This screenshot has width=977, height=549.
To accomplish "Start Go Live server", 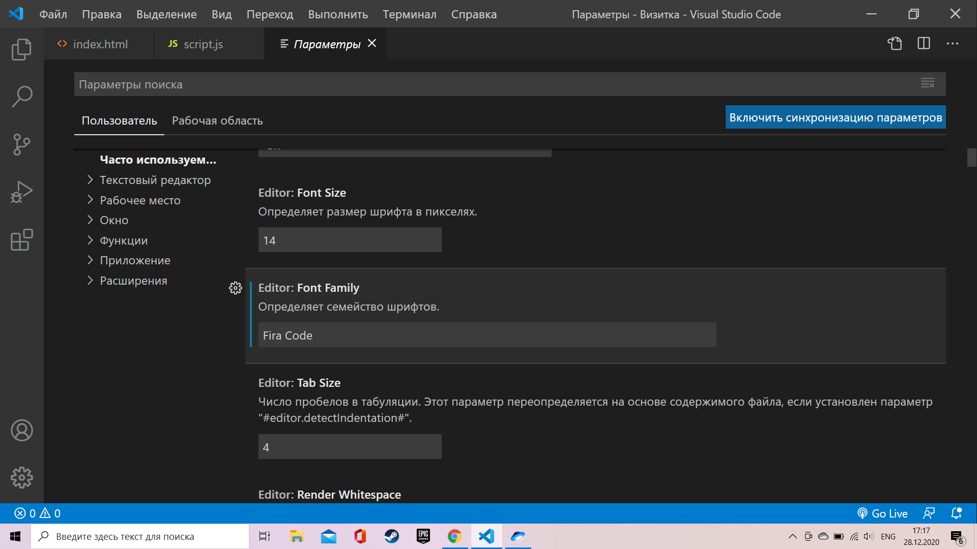I will (x=882, y=513).
